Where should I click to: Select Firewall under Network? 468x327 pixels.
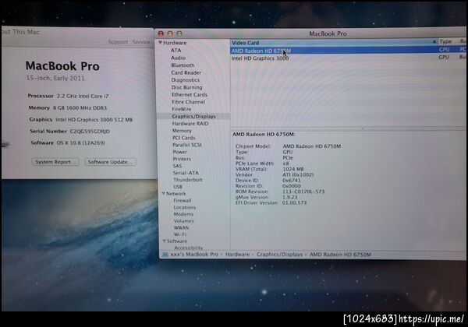183,201
